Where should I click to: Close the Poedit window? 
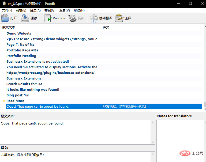(x=203, y=3)
